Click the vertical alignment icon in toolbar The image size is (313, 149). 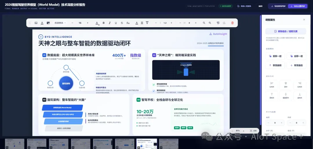[x=147, y=23]
